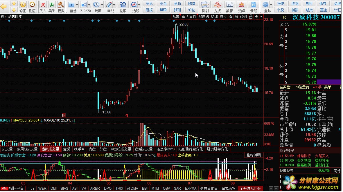The height and width of the screenshot is (192, 343).
Task: Toggle the 复权 (price adjustment) mode
Action: pos(223,17)
